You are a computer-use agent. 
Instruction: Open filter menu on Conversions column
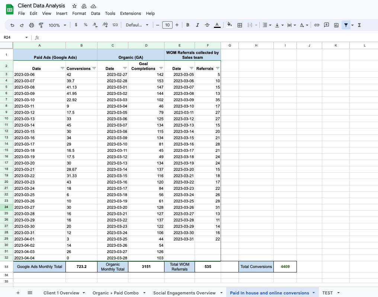(x=94, y=68)
